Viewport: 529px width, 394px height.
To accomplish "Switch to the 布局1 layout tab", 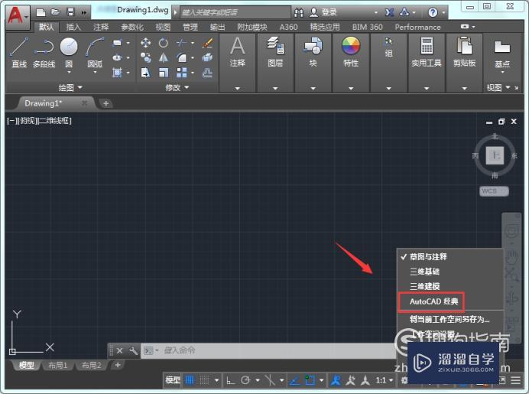I will tap(57, 365).
